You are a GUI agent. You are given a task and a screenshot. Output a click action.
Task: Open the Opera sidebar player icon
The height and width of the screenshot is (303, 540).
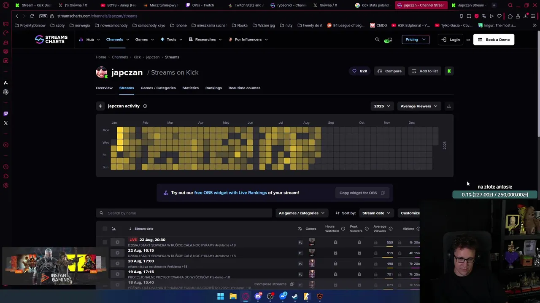pyautogui.click(x=5, y=145)
